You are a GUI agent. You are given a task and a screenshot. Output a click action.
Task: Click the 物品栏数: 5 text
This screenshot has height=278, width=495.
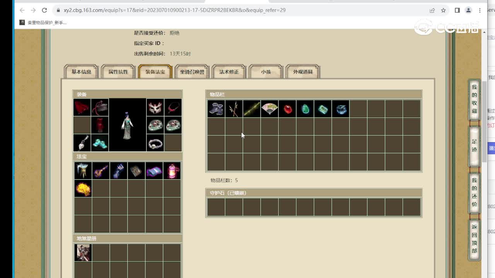point(224,180)
